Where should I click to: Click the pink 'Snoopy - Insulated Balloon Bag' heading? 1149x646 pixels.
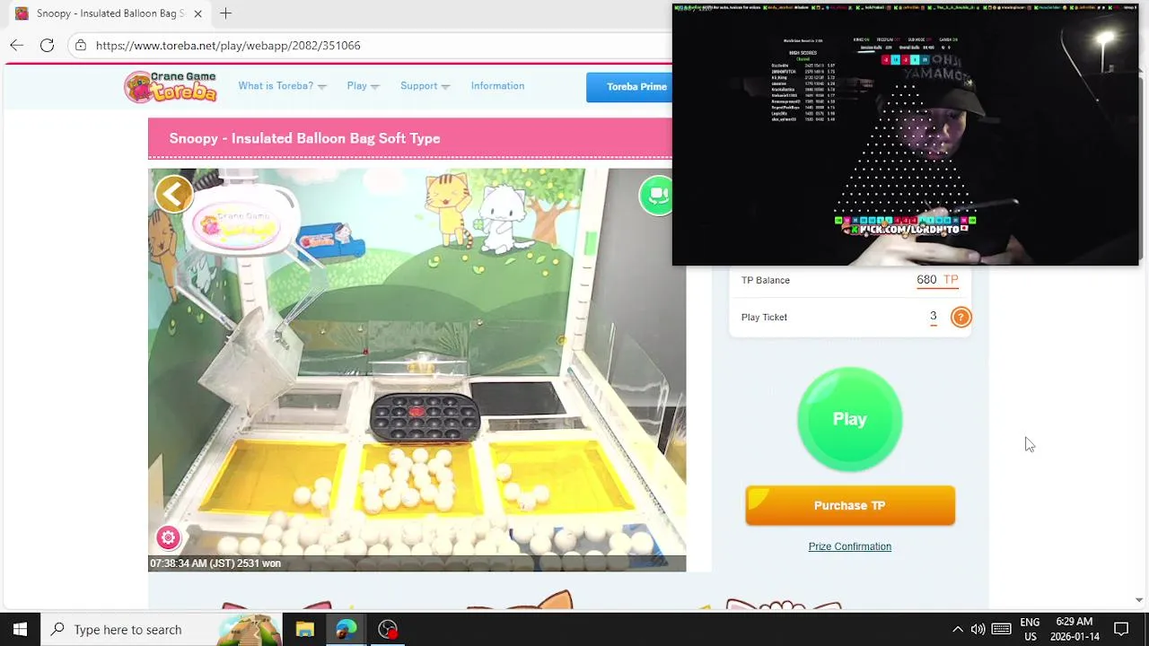(304, 138)
